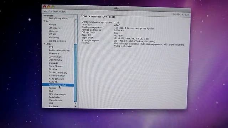This screenshot has width=228, height=128.
Task: Click the 'Strategie zapisu' label
Action: pos(90,40)
